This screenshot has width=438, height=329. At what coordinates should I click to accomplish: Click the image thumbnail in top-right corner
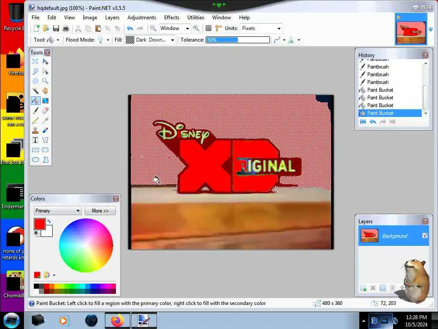click(x=411, y=29)
